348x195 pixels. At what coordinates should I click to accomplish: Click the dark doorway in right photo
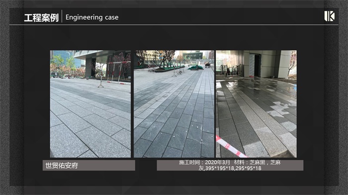click(x=258, y=65)
